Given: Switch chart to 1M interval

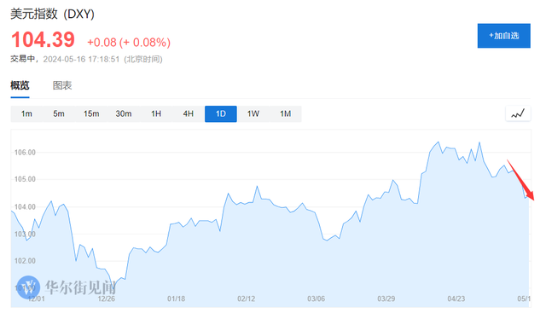Looking at the screenshot, I should 286,113.
